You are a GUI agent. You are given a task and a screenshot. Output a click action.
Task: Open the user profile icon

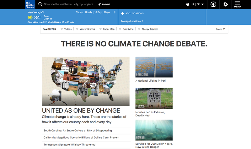pyautogui.click(x=213, y=4)
